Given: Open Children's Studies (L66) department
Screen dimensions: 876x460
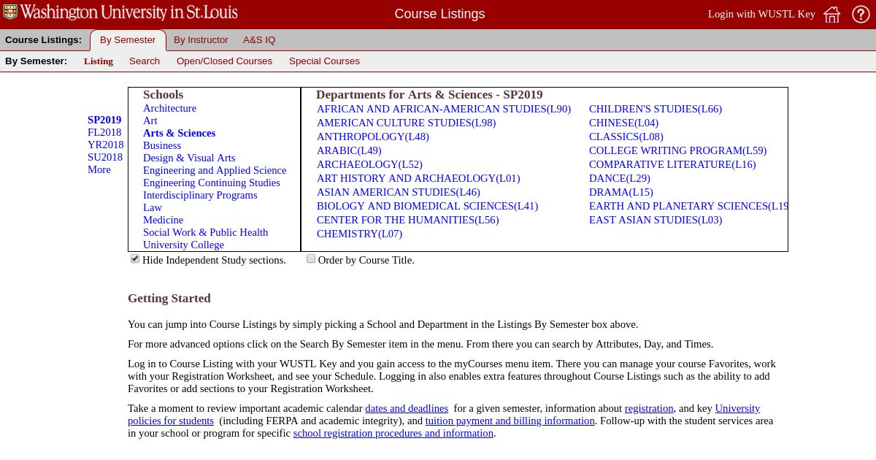Looking at the screenshot, I should [656, 109].
